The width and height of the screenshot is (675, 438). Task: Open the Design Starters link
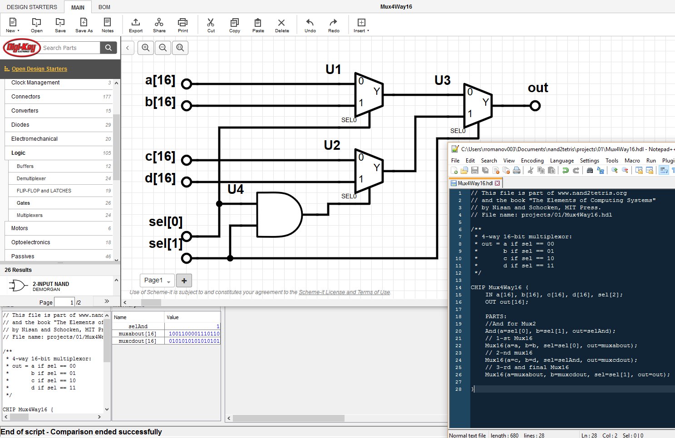39,69
